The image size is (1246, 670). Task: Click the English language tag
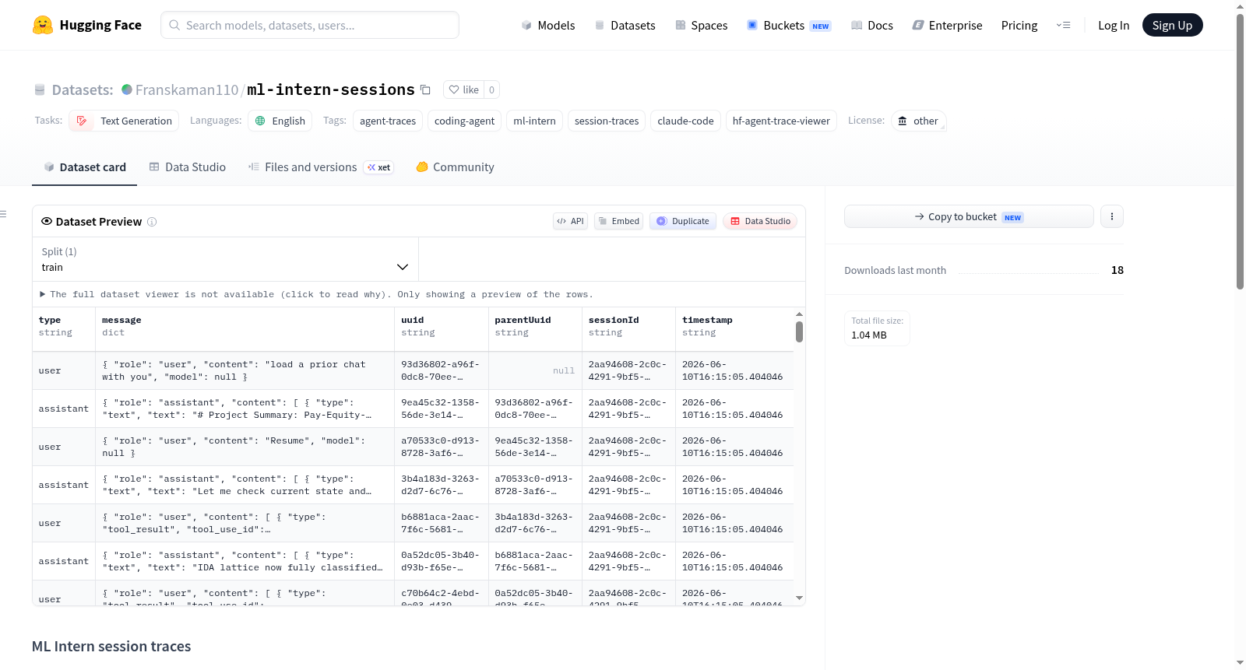pyautogui.click(x=280, y=121)
